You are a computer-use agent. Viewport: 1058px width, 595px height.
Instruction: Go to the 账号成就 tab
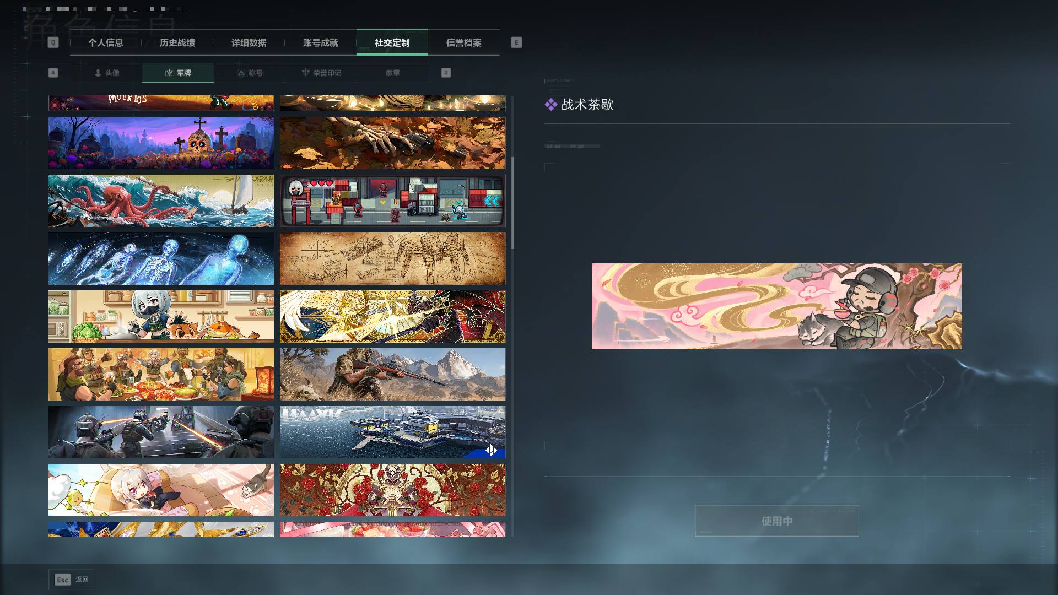tap(321, 42)
